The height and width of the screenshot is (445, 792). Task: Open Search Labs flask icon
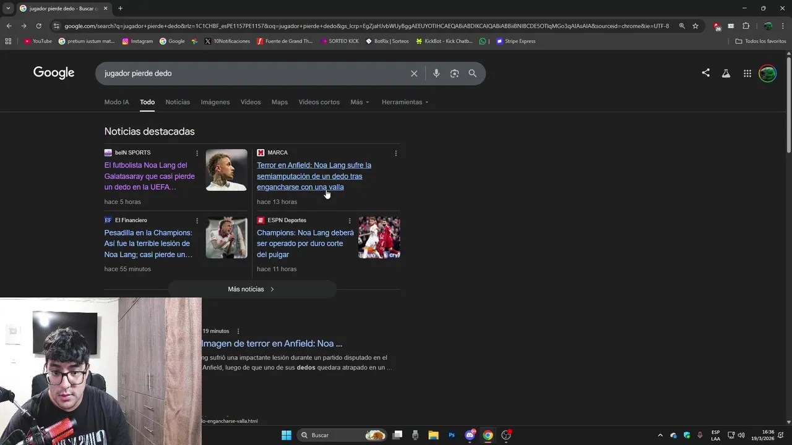[x=726, y=74]
